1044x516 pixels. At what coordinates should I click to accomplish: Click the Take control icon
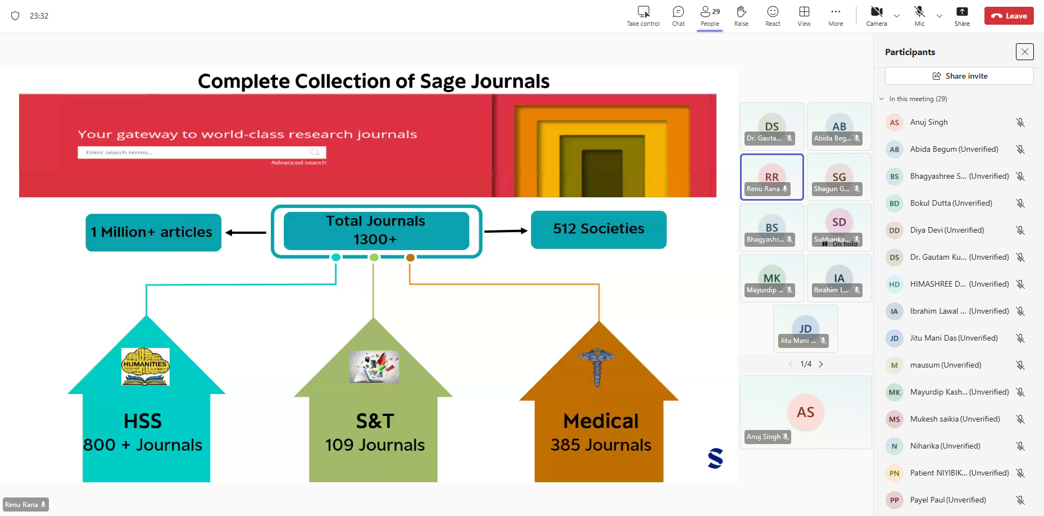point(643,12)
